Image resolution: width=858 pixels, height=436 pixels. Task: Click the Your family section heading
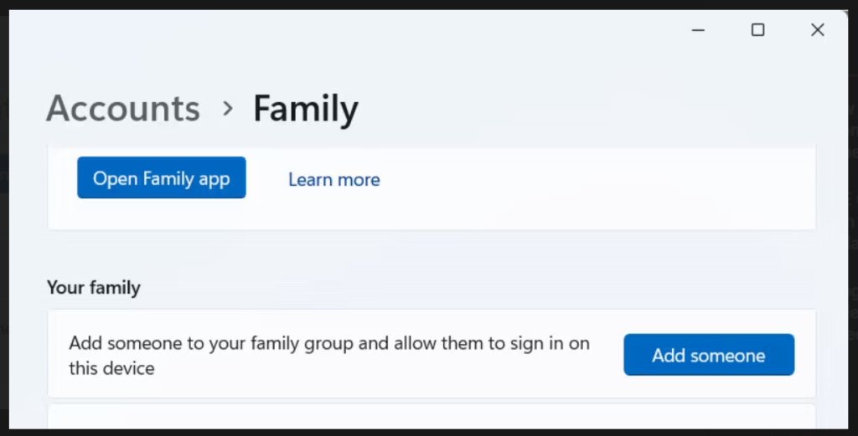coord(94,288)
